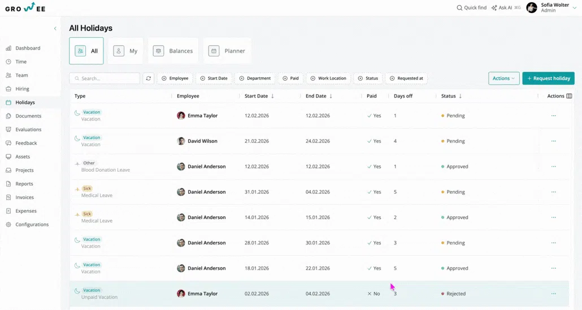Image resolution: width=582 pixels, height=310 pixels.
Task: Click the Dashboard icon in the sidebar
Action: tap(8, 48)
